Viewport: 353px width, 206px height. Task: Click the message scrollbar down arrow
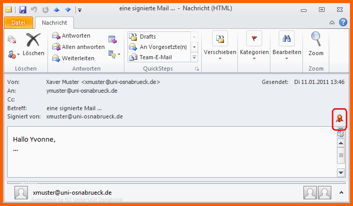click(341, 173)
